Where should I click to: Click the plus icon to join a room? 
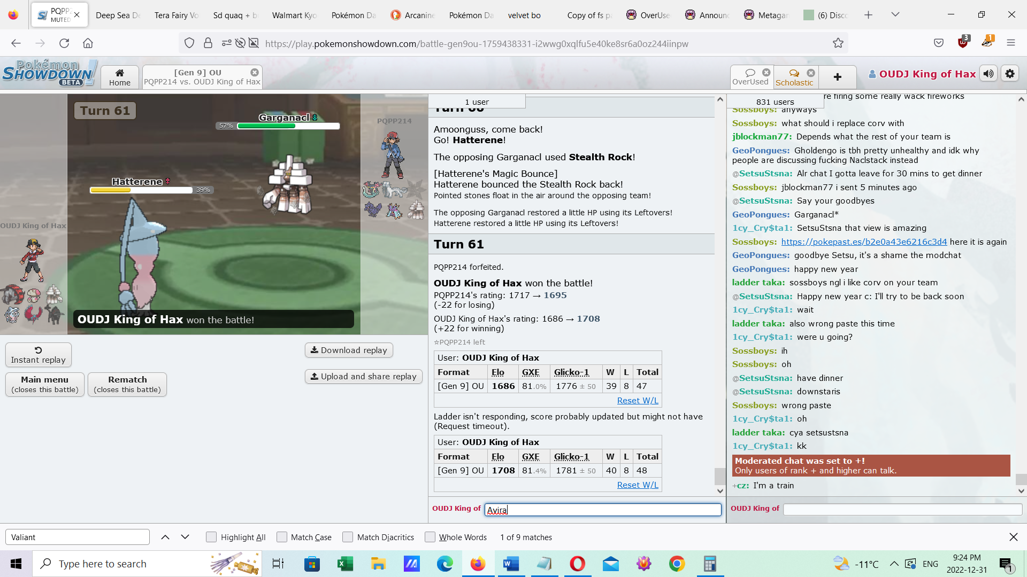[x=838, y=77]
